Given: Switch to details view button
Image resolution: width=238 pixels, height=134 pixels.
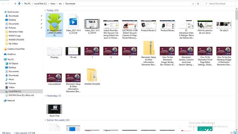Looking at the screenshot, I should [x=232, y=133].
